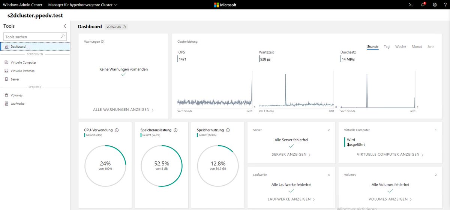This screenshot has width=450, height=210.
Task: Click the IOPS value 1471
Action: pos(183,59)
